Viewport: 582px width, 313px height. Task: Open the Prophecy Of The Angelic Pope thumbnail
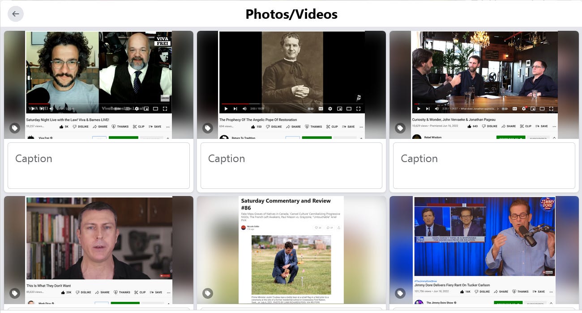coord(291,85)
